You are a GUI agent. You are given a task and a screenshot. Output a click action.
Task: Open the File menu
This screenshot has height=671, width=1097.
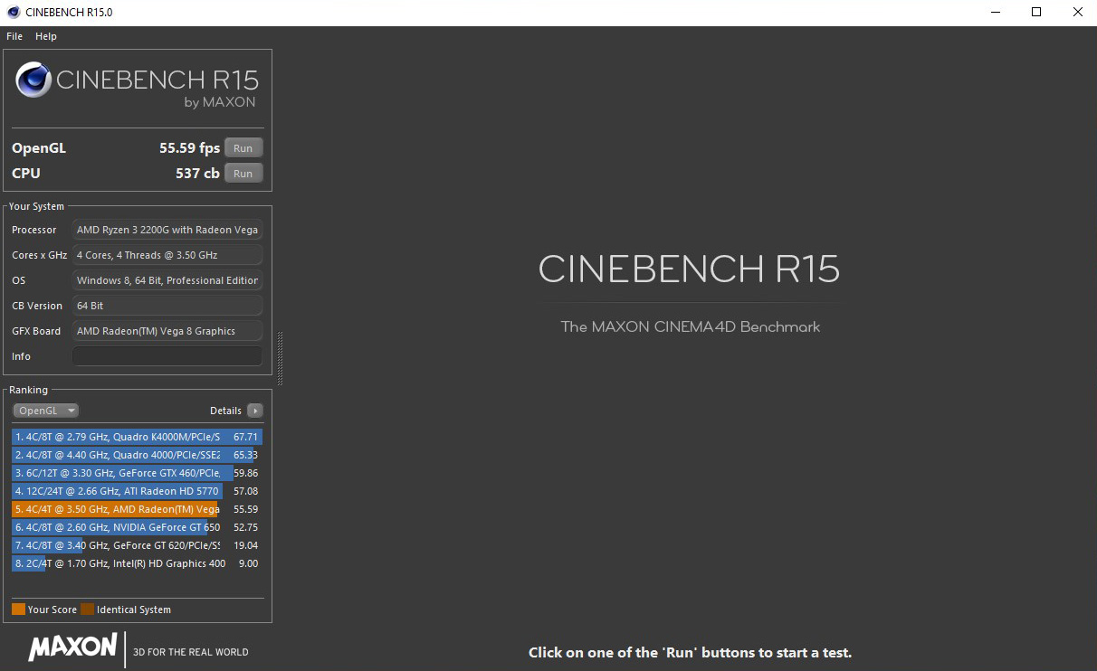click(x=14, y=36)
